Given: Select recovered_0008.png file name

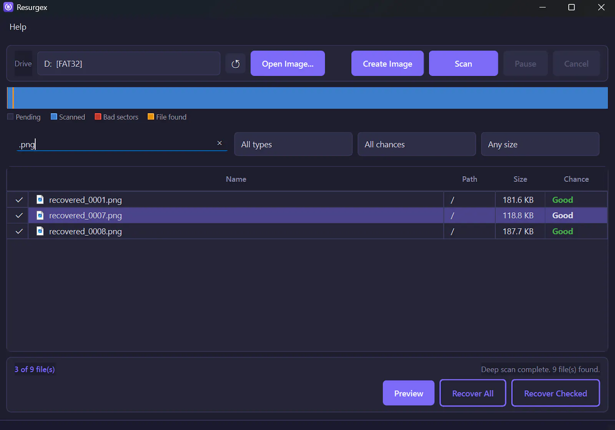Looking at the screenshot, I should [x=85, y=232].
